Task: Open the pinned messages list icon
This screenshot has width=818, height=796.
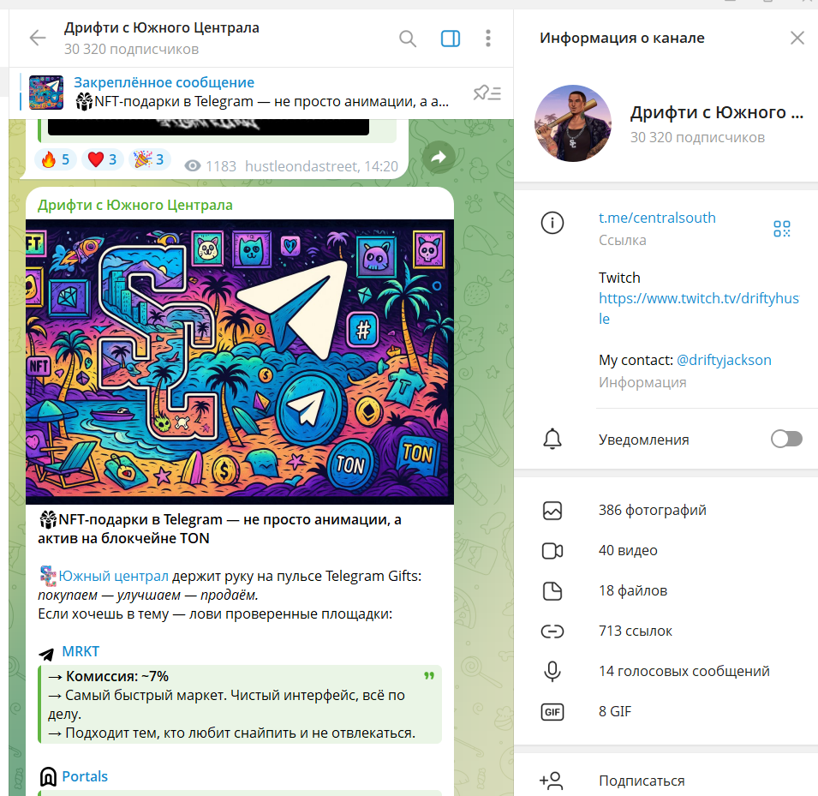Action: (487, 93)
